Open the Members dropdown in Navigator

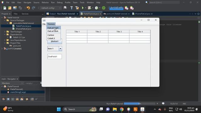point(12,83)
